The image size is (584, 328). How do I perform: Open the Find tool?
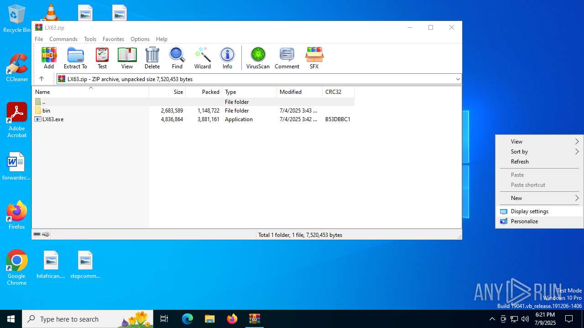coord(177,58)
